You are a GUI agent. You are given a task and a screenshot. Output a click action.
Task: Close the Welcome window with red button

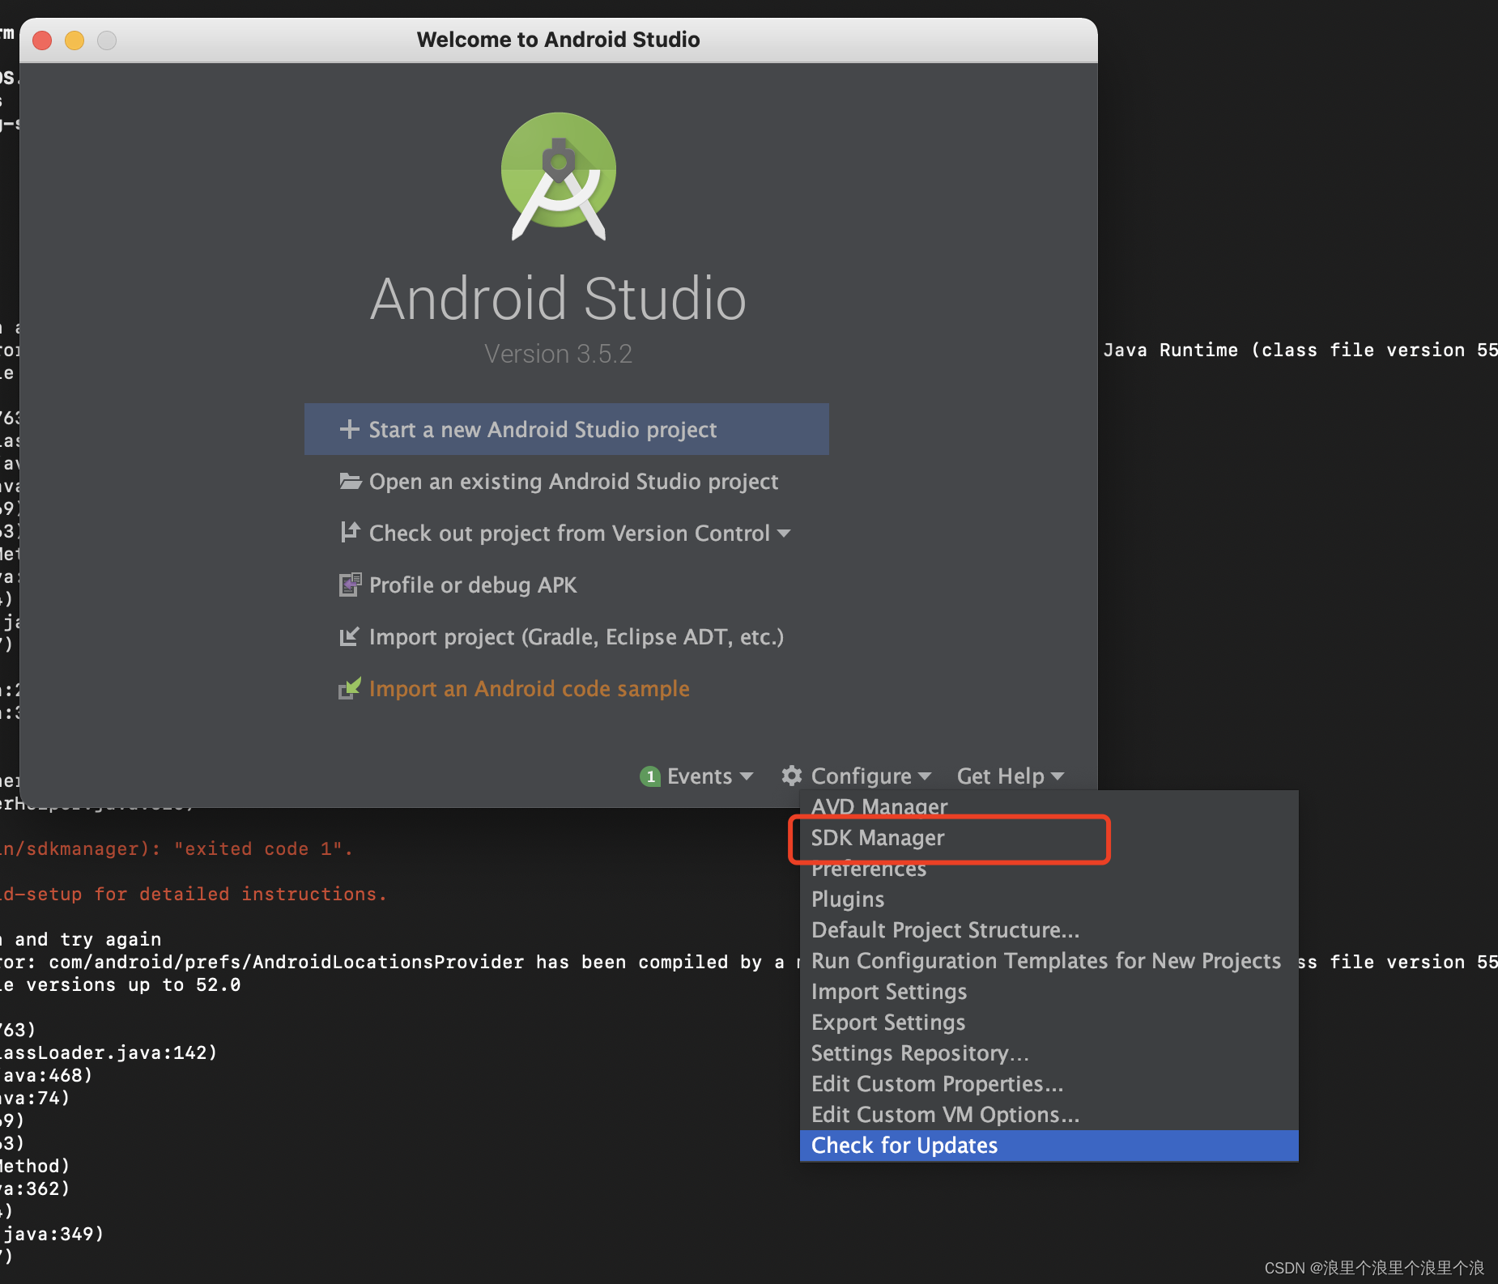[x=42, y=40]
